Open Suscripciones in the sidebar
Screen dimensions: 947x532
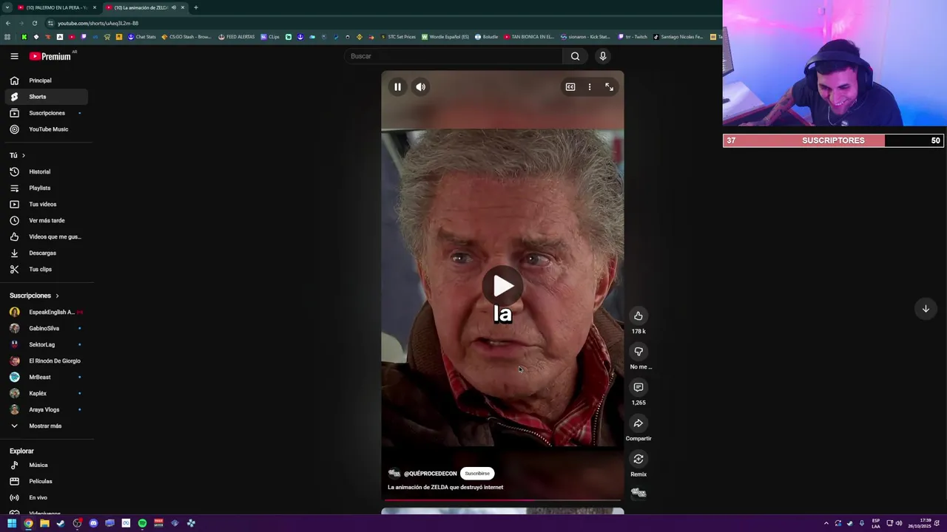coord(47,113)
